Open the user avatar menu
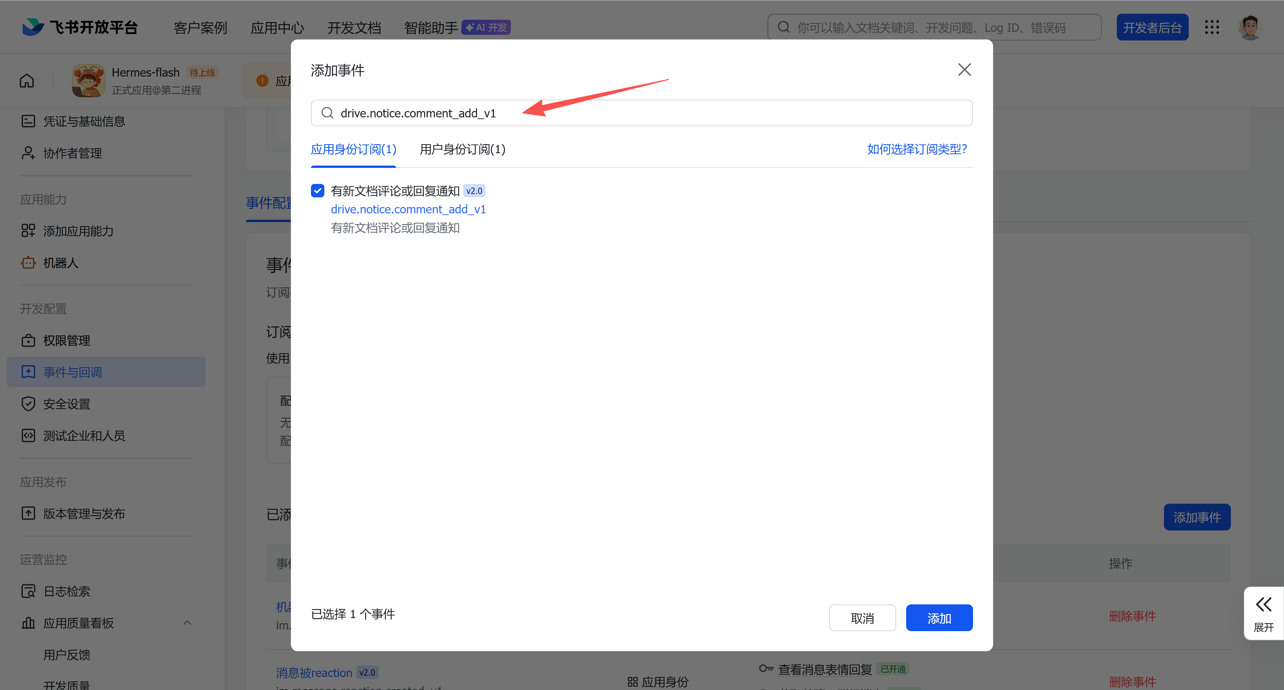Viewport: 1284px width, 690px height. 1250,27
